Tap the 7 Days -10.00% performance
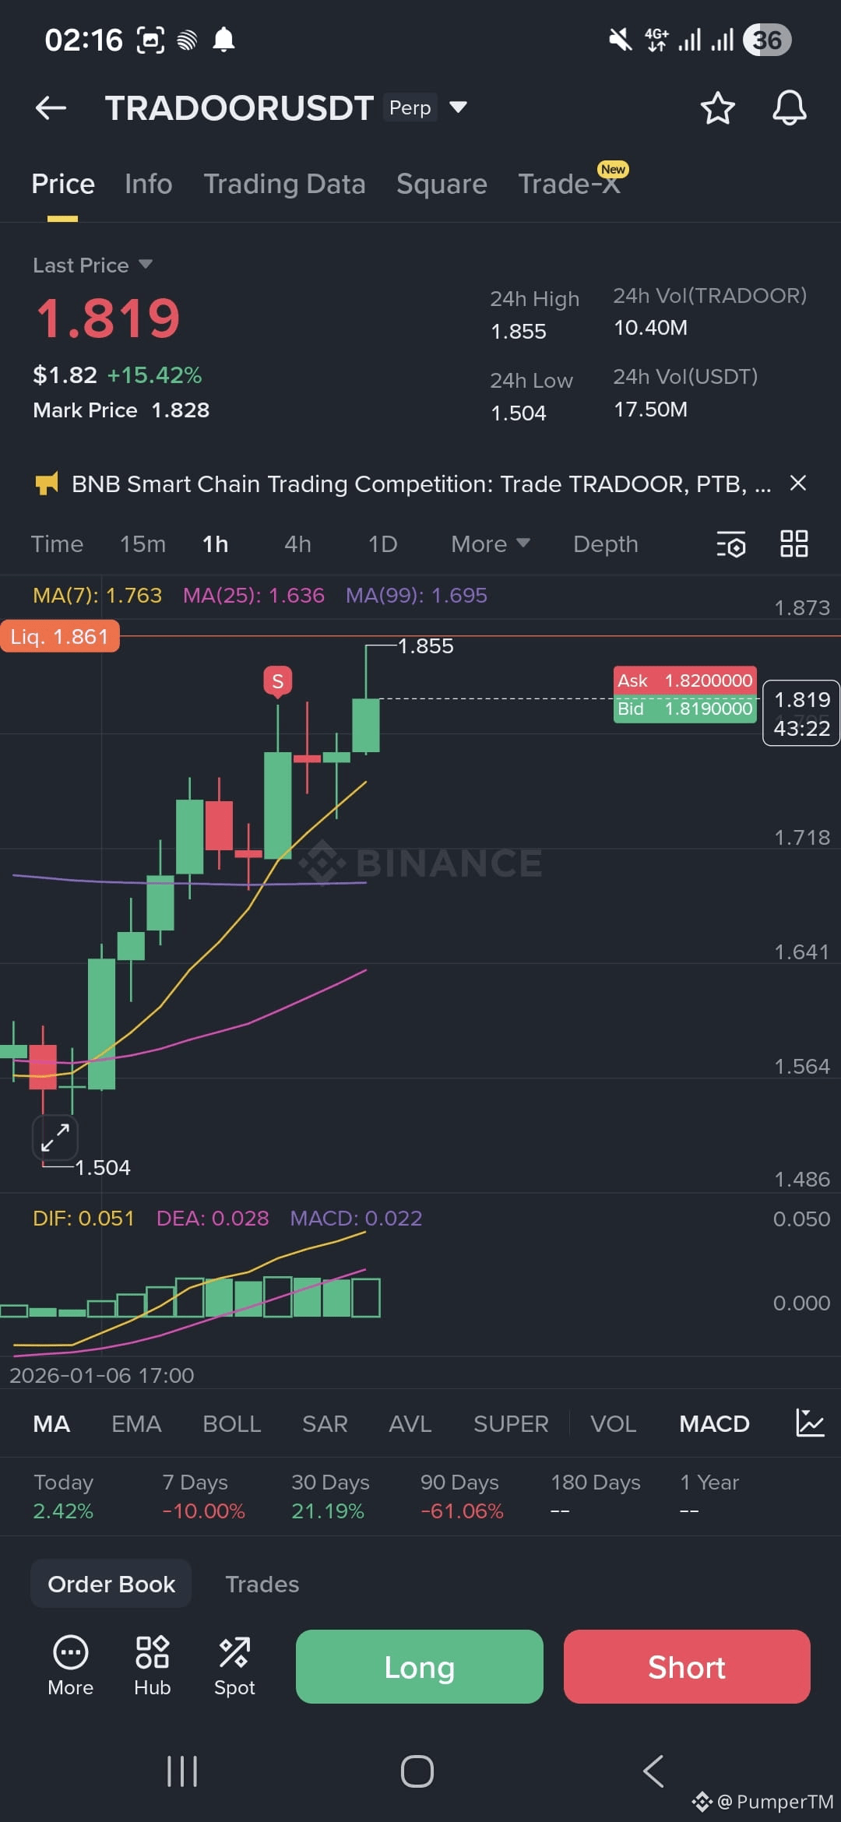The height and width of the screenshot is (1822, 841). click(203, 1496)
